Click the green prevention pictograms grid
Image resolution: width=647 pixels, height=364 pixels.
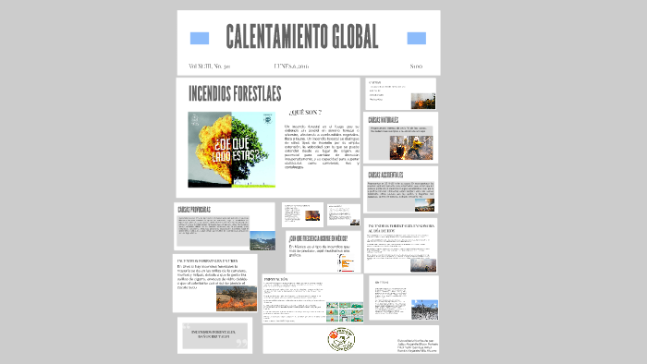(345, 311)
